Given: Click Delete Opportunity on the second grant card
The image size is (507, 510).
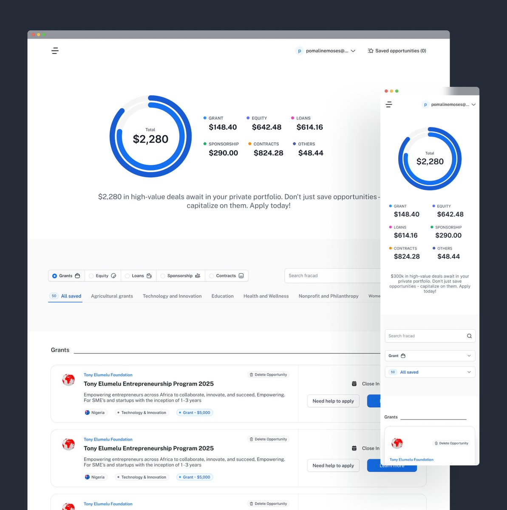Looking at the screenshot, I should coord(268,439).
